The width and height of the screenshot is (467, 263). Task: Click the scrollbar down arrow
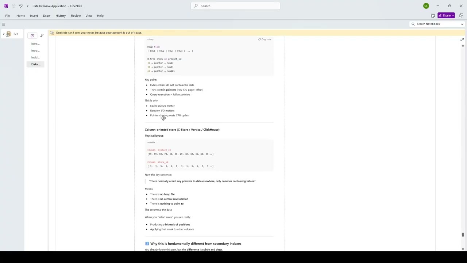pyautogui.click(x=463, y=249)
